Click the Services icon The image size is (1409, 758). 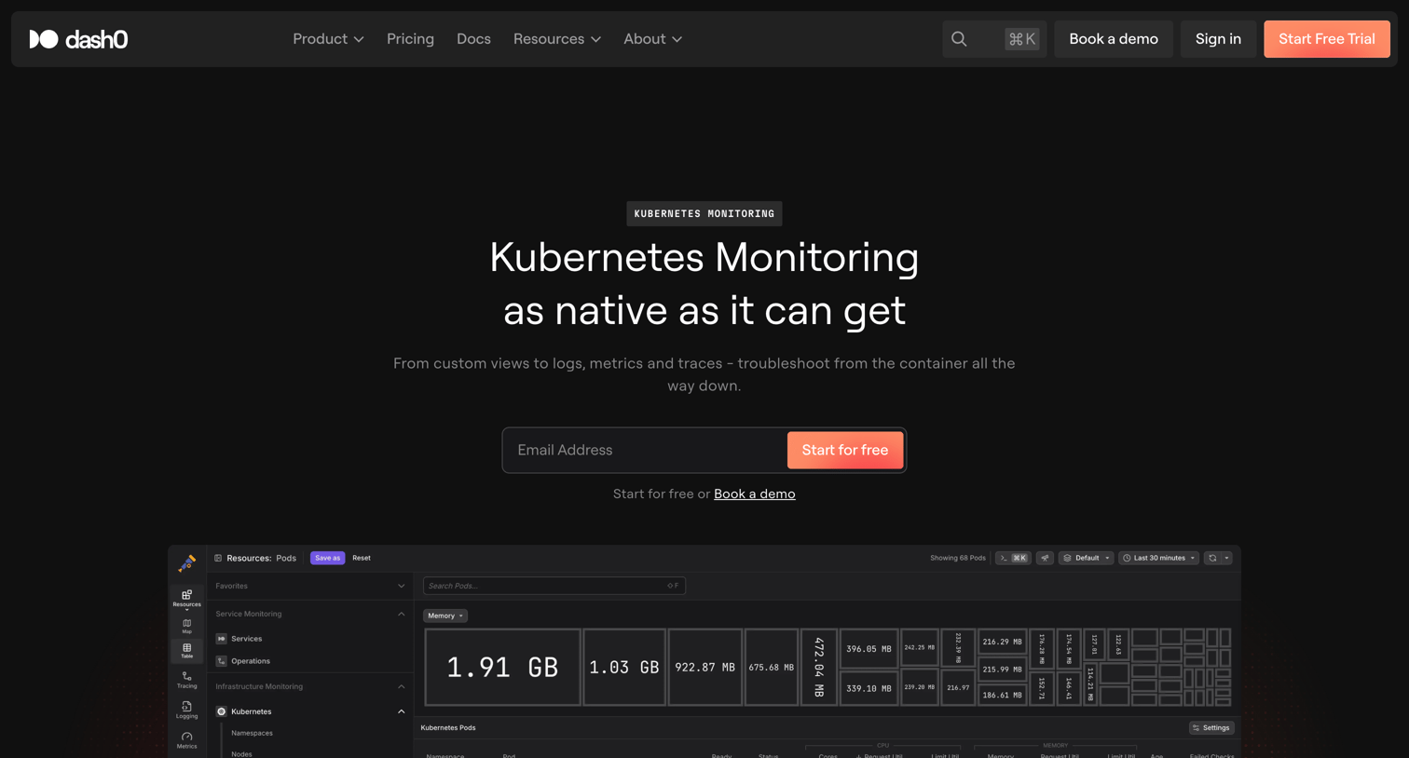[x=221, y=639]
